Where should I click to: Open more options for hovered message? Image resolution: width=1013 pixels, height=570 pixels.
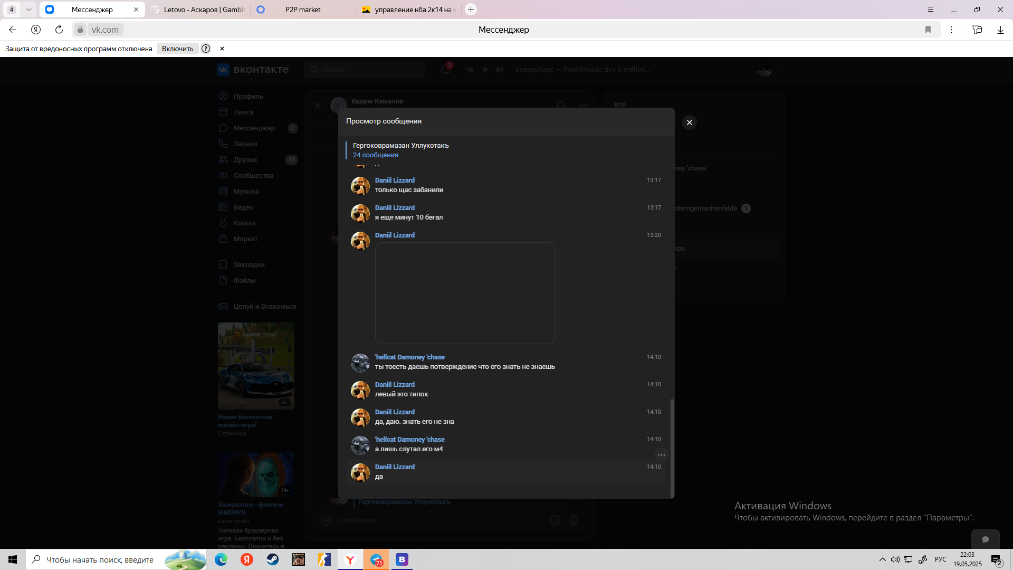tap(661, 455)
